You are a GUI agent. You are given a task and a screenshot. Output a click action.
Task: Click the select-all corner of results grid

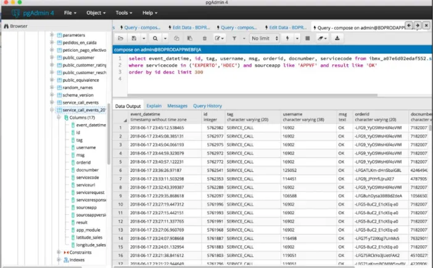point(121,117)
